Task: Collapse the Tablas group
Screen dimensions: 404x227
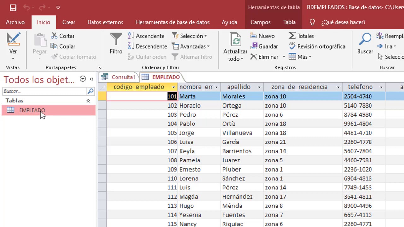Action: 88,101
